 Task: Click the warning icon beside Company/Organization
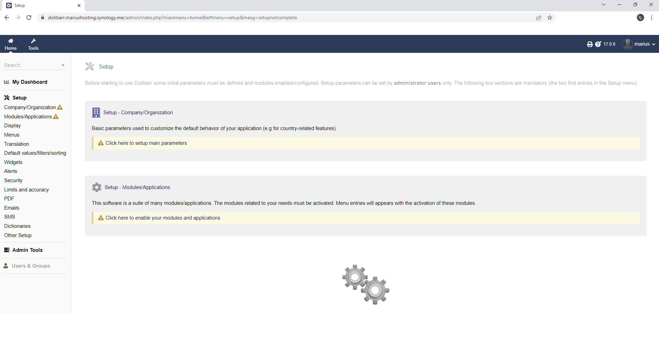(x=60, y=107)
